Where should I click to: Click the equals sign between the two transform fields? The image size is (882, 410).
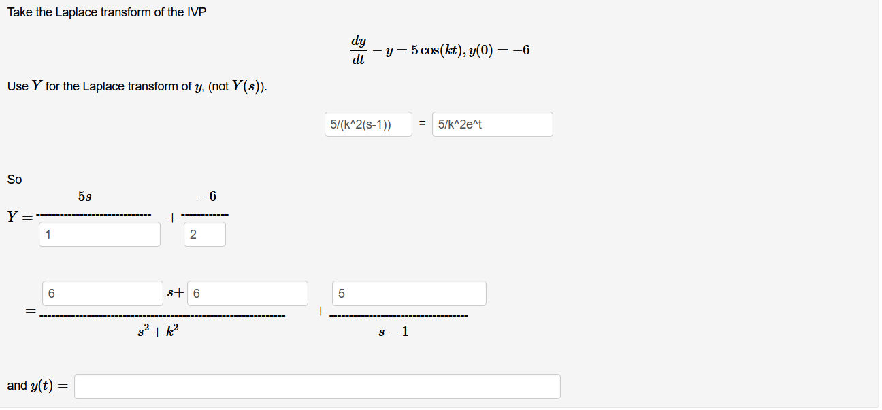[x=423, y=124]
